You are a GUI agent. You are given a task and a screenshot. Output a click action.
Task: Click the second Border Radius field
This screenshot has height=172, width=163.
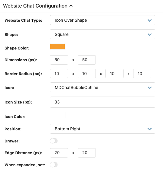(87, 74)
